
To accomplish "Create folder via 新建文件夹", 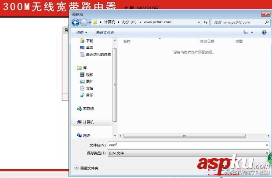I will (105, 33).
